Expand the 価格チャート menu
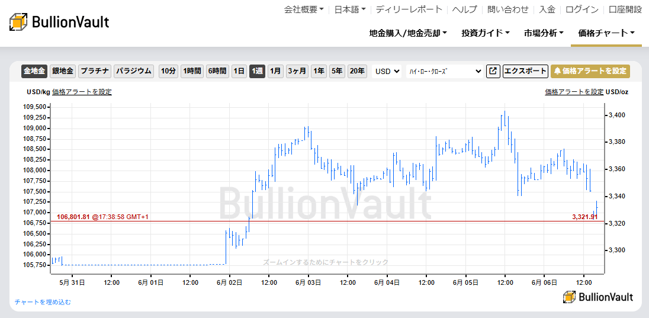The width and height of the screenshot is (649, 318). point(606,33)
